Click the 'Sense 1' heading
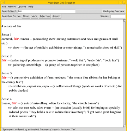This screenshot has height=131, width=127. [x=7, y=35]
